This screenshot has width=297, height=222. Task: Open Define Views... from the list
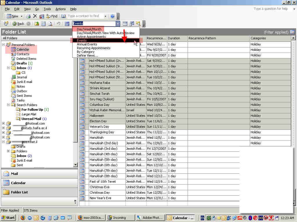point(88,56)
